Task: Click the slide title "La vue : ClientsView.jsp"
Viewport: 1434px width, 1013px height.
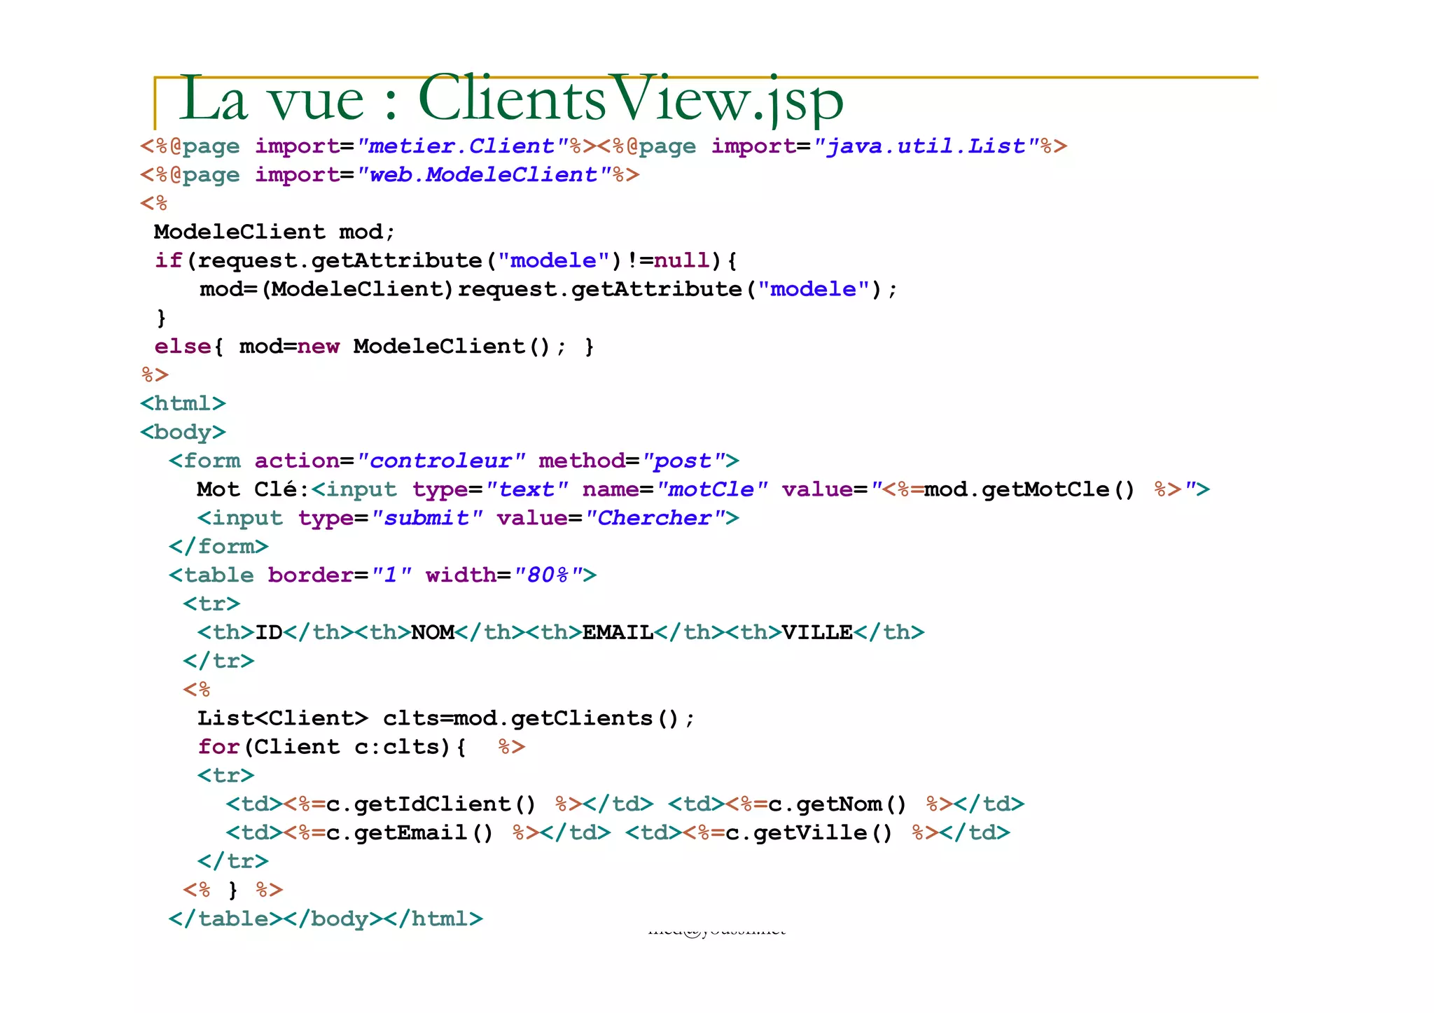Action: click(x=511, y=100)
